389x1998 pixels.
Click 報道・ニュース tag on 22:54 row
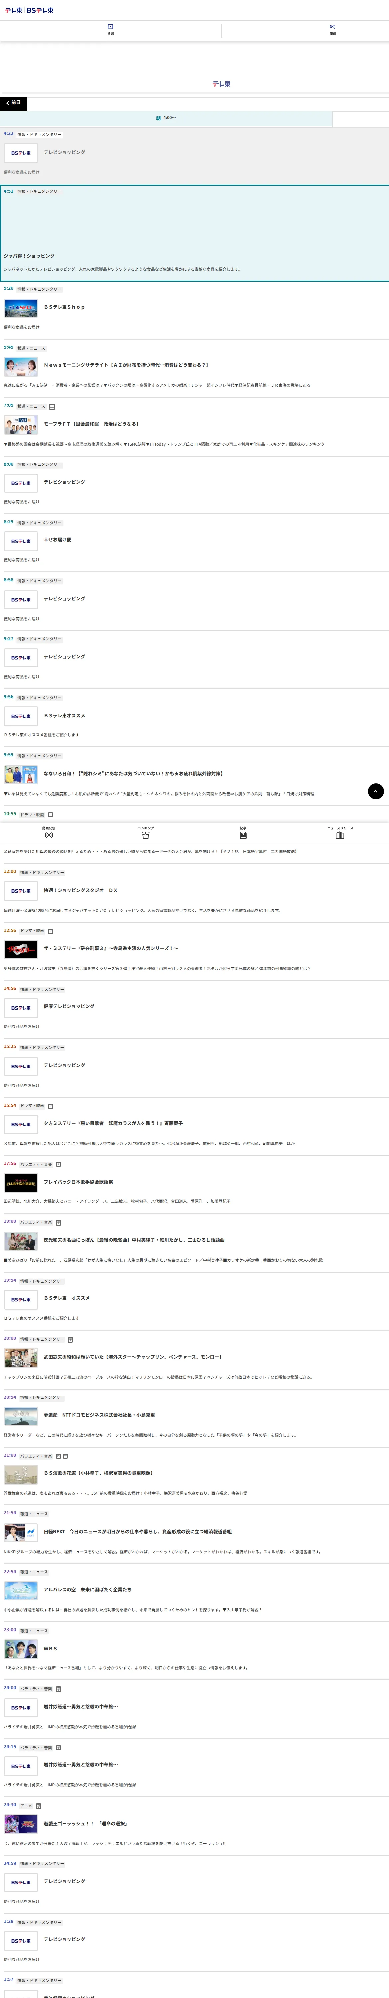click(34, 1572)
